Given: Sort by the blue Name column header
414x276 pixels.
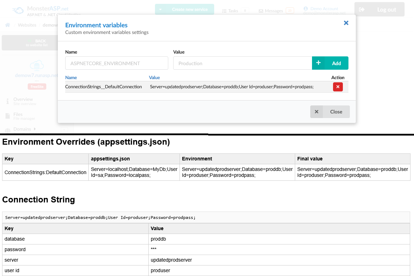Looking at the screenshot, I should pos(71,77).
